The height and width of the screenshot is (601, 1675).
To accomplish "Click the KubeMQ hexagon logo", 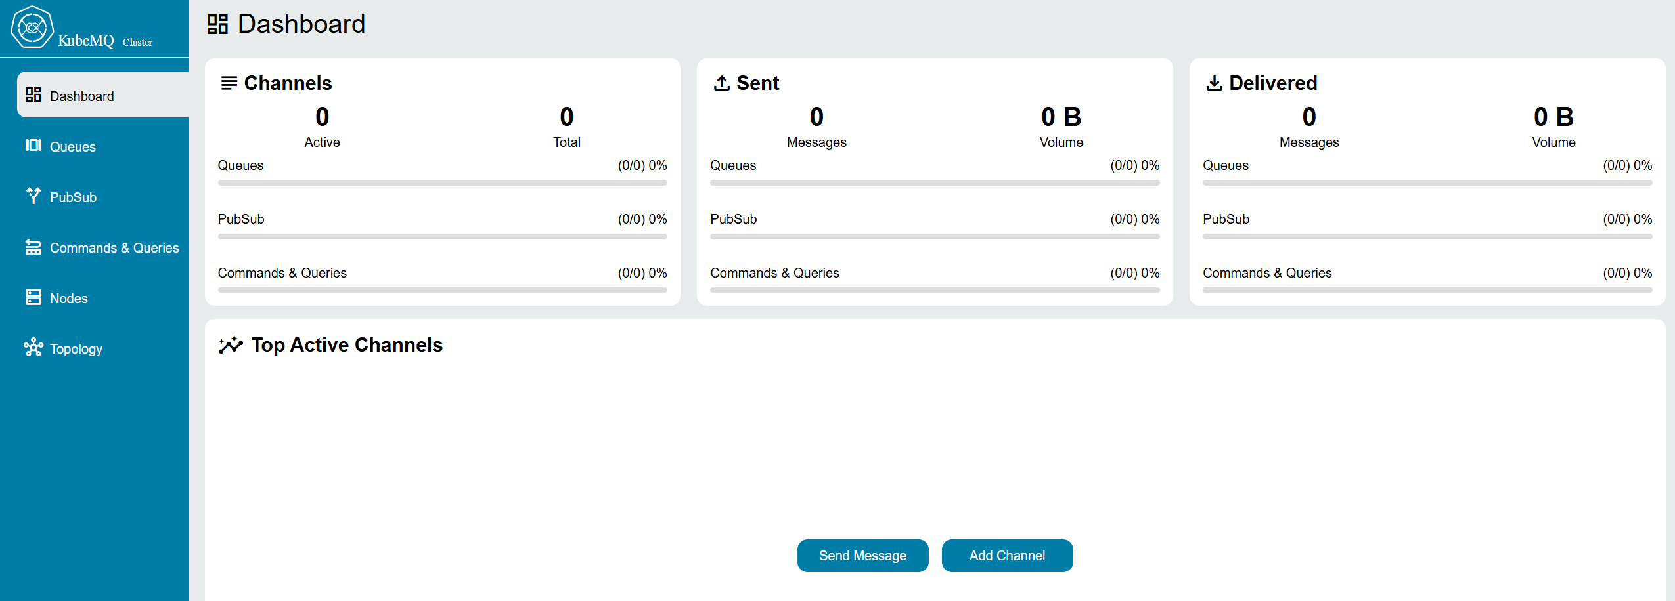I will click(x=32, y=27).
